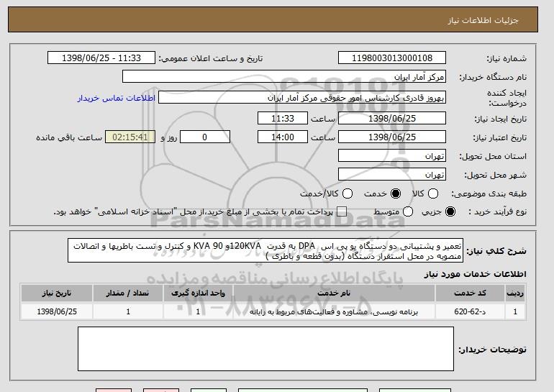Click the remaining time counter 02:15:41
The image size is (554, 392).
(x=130, y=137)
